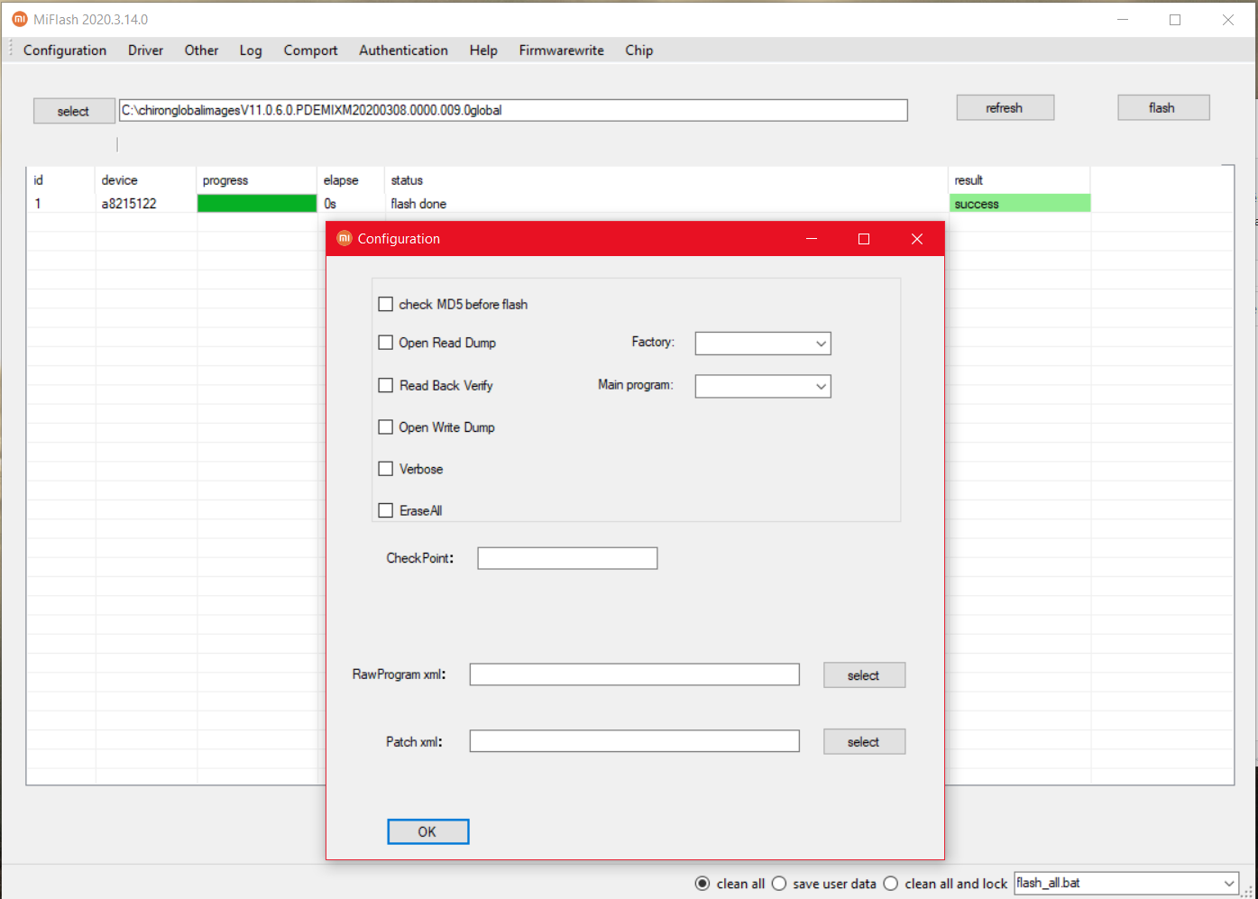1258x899 pixels.
Task: Close the Configuration dialog
Action: pos(917,239)
